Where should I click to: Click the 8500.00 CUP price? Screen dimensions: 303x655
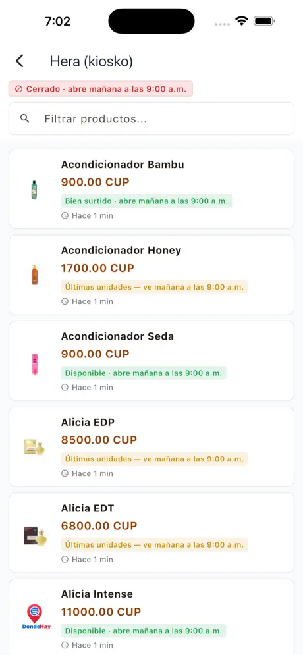[99, 440]
